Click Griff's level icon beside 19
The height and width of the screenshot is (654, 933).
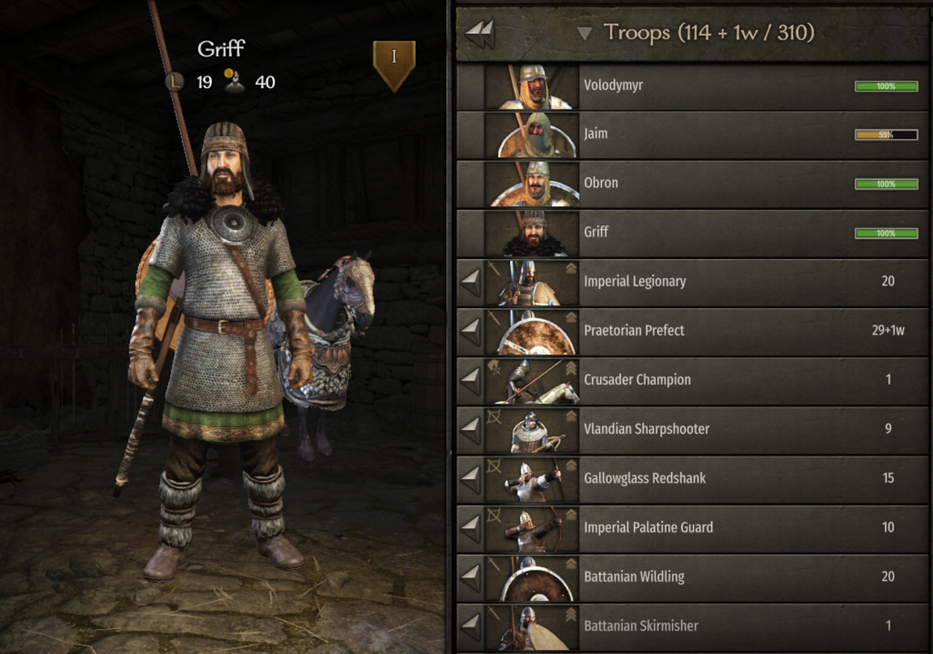coord(175,81)
